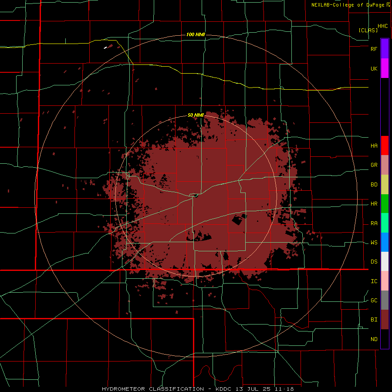Screen dimensions: 392x392
Task: Pick the dusty pink GR swatch
Action: 385,165
